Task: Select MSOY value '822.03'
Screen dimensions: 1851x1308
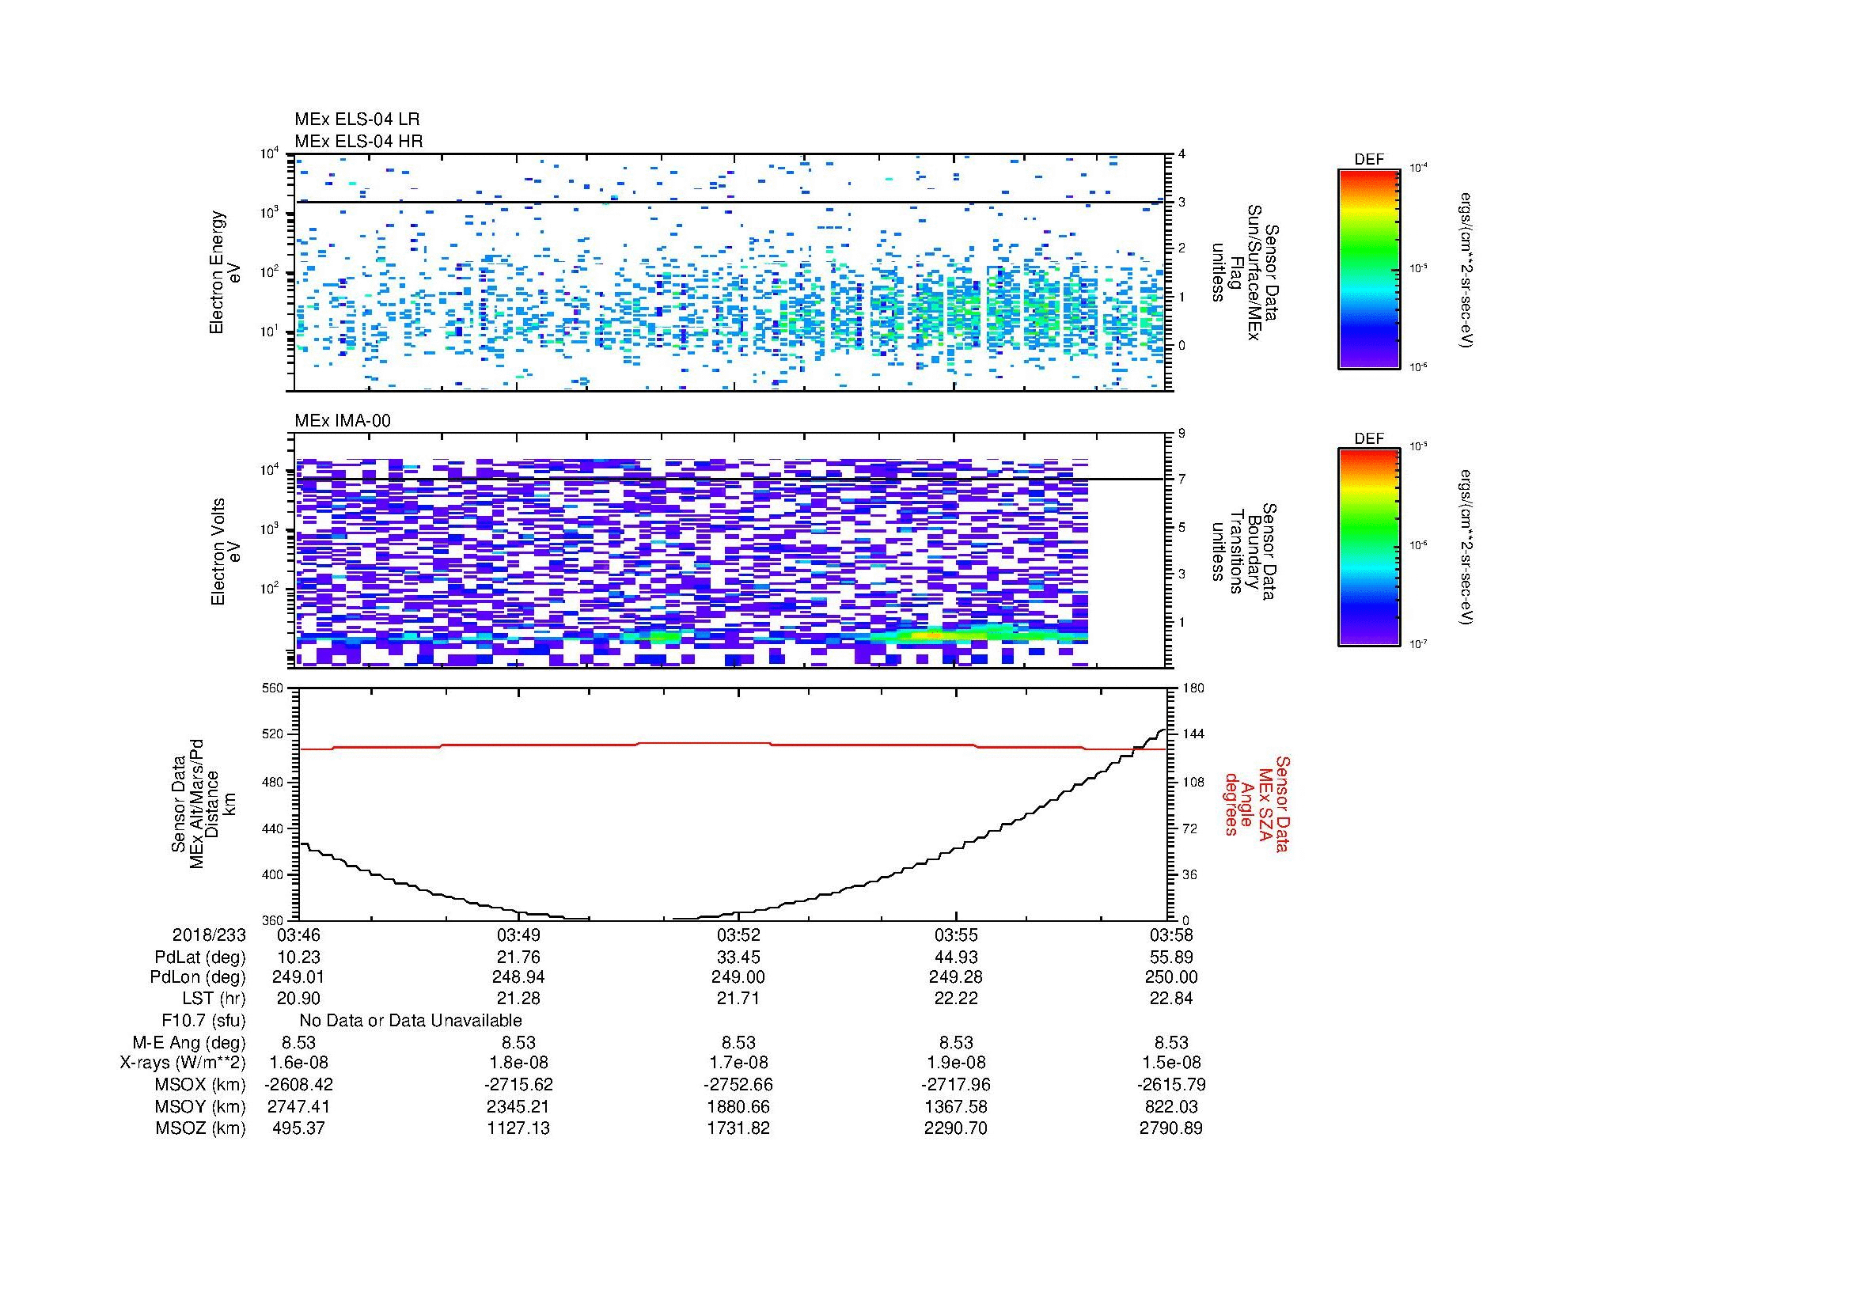Action: [x=1170, y=1106]
